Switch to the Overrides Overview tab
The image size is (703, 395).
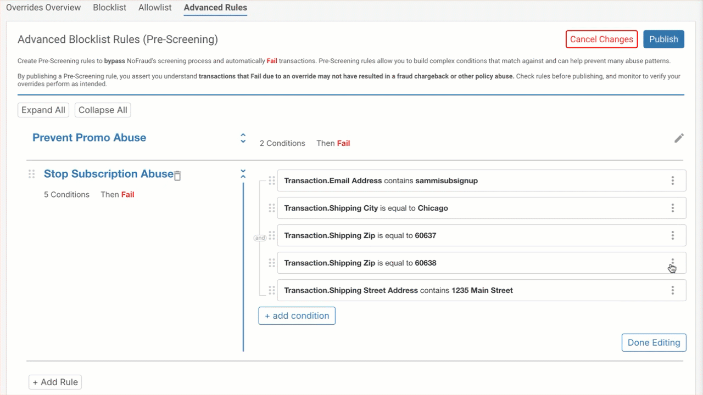pyautogui.click(x=43, y=8)
